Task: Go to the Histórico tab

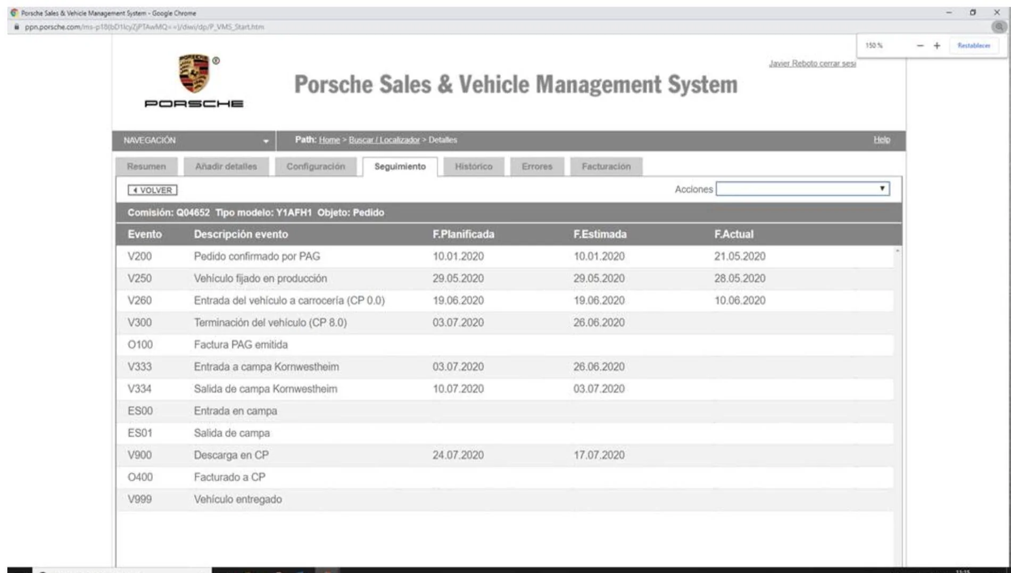Action: [474, 167]
